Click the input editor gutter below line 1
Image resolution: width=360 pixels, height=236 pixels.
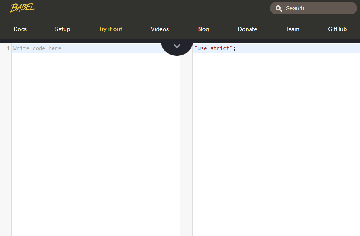(x=5, y=141)
